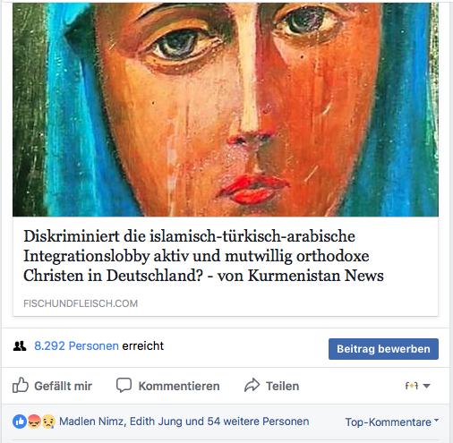Screen dimensions: 453x443
Task: Click the Teilen share arrow icon
Action: click(x=252, y=385)
